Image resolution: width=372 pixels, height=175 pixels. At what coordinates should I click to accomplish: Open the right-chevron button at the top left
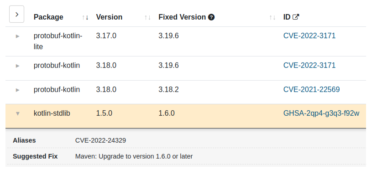[x=16, y=14]
